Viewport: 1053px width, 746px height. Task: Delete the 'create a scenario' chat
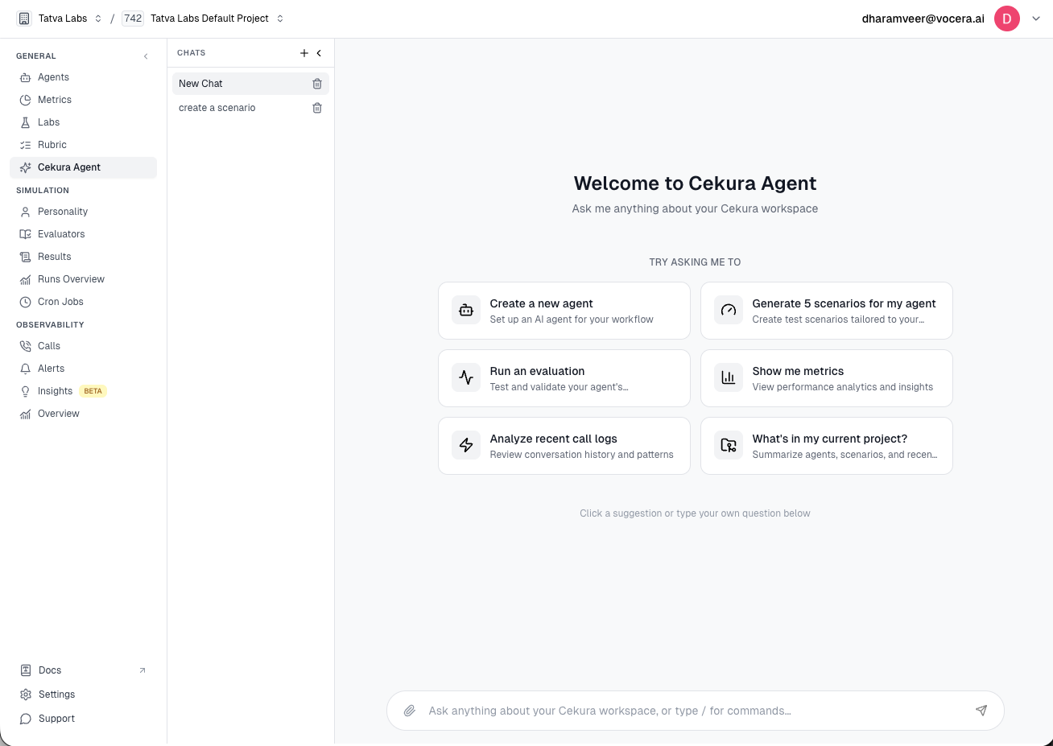click(x=317, y=108)
